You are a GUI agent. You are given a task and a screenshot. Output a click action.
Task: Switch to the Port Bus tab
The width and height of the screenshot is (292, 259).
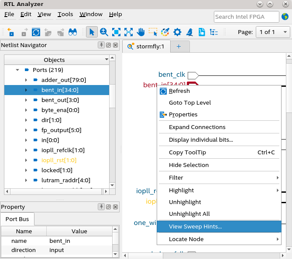coord(17,219)
